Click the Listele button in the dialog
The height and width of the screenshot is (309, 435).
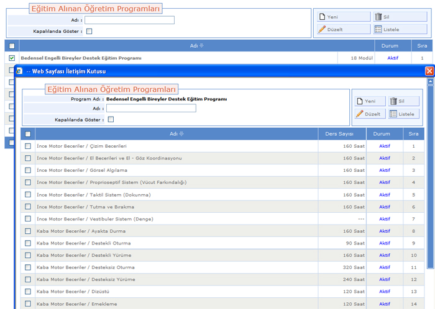[x=403, y=114]
